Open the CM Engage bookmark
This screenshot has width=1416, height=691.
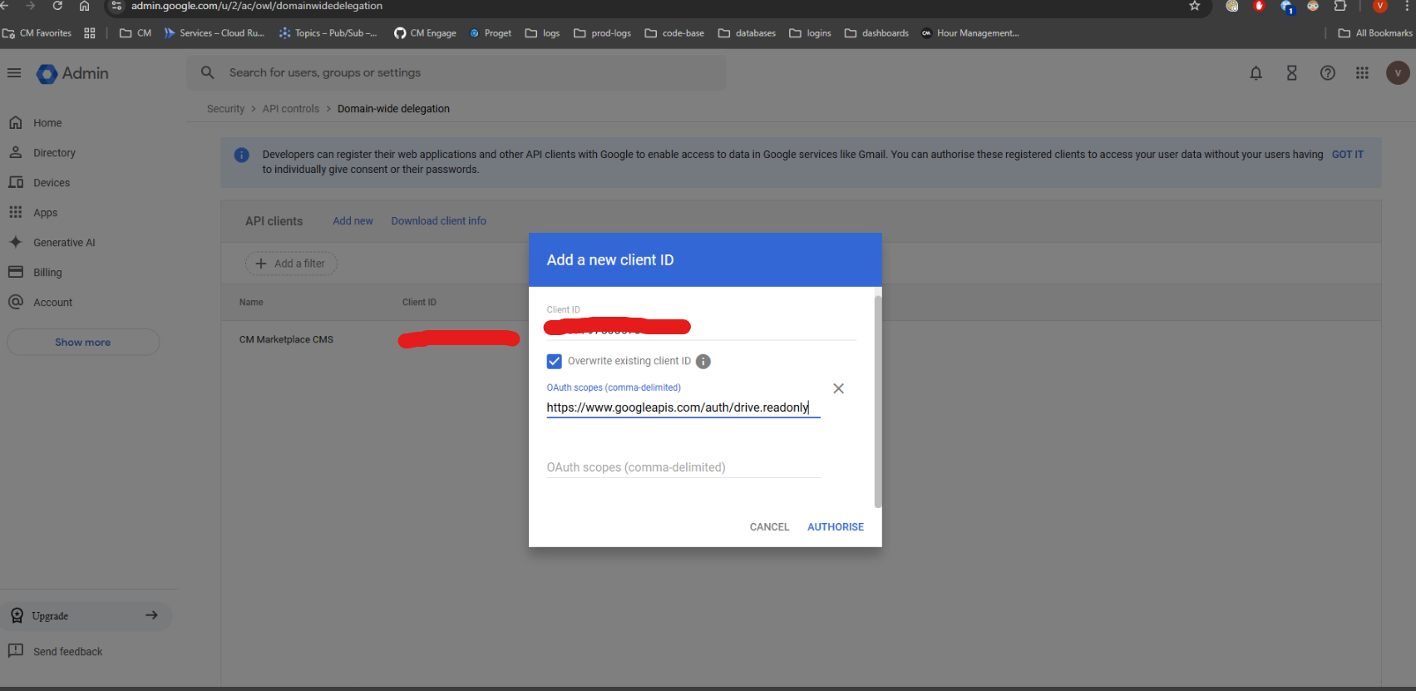425,33
